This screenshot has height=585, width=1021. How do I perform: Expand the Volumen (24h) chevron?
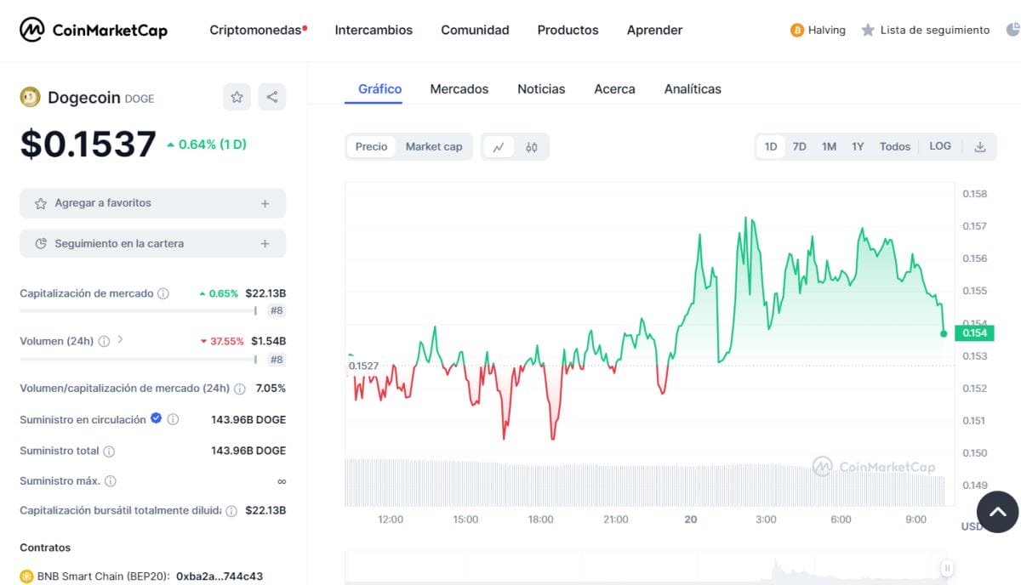pyautogui.click(x=120, y=340)
